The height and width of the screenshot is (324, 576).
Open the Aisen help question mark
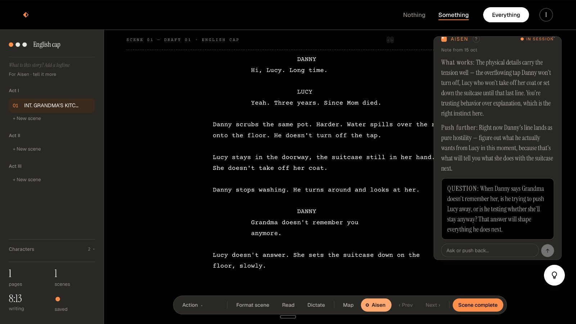tap(476, 39)
